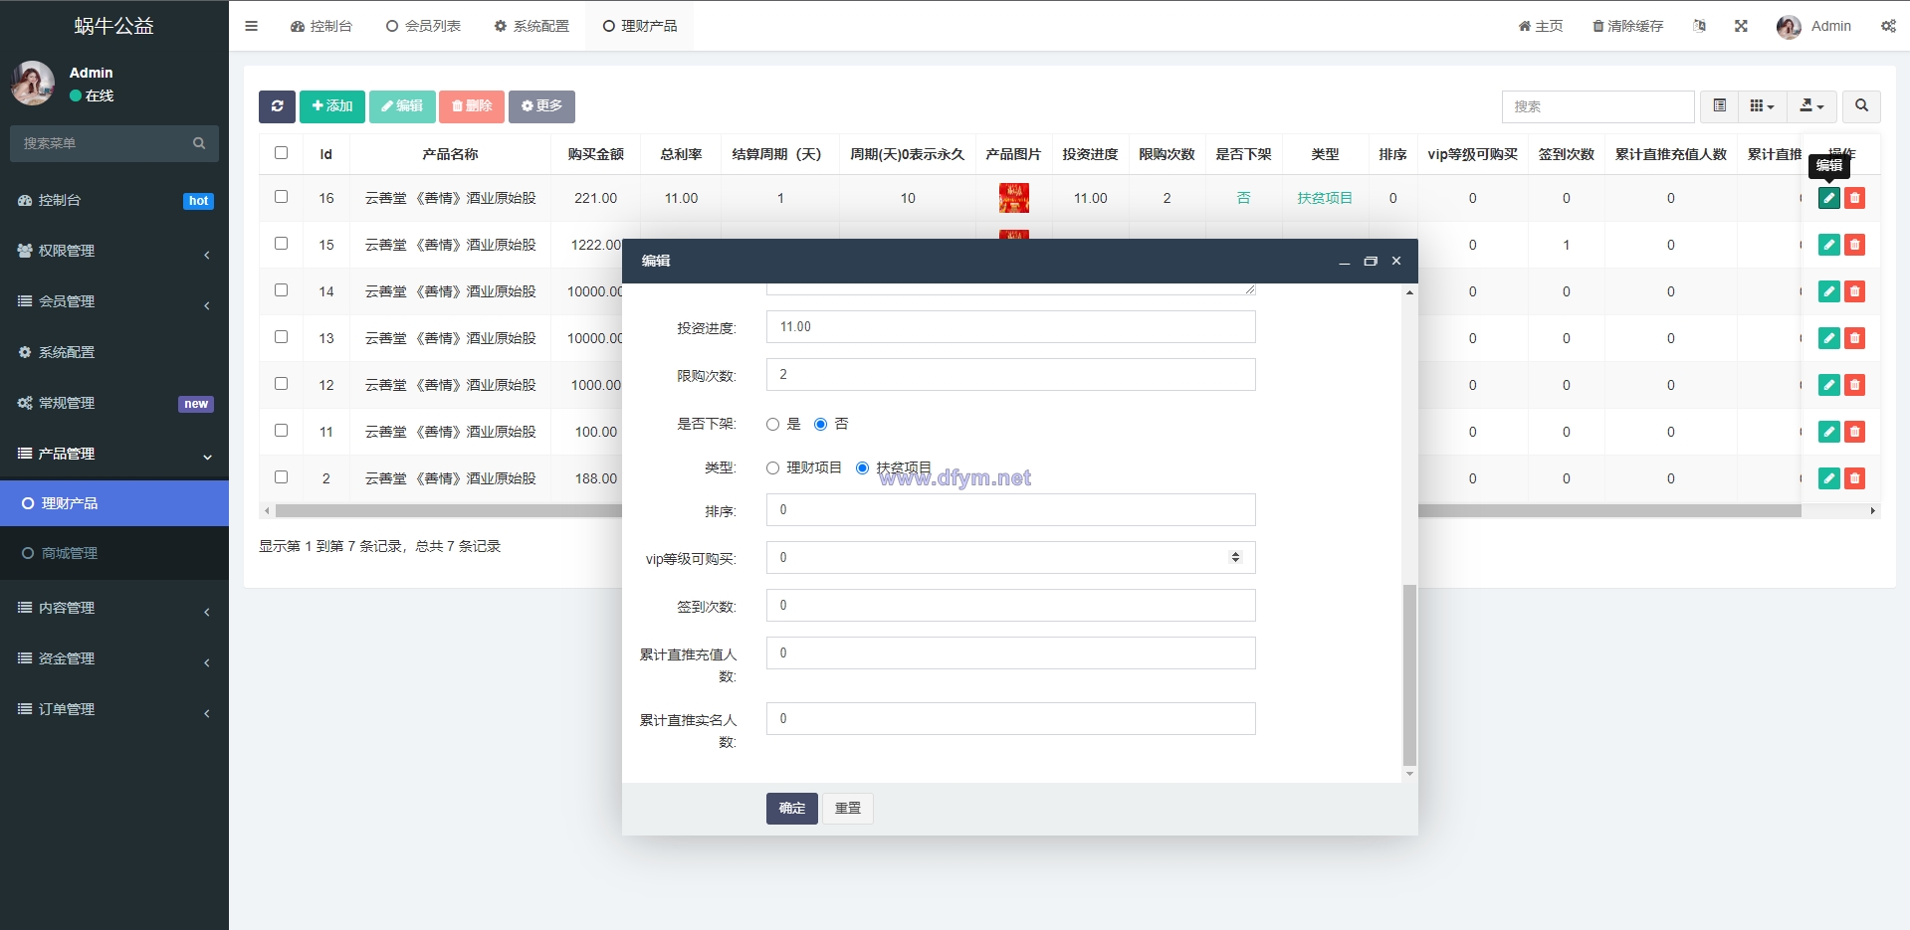Screen dimensions: 1910x930
Task: Open 商城管理 in sidebar
Action: pos(114,553)
